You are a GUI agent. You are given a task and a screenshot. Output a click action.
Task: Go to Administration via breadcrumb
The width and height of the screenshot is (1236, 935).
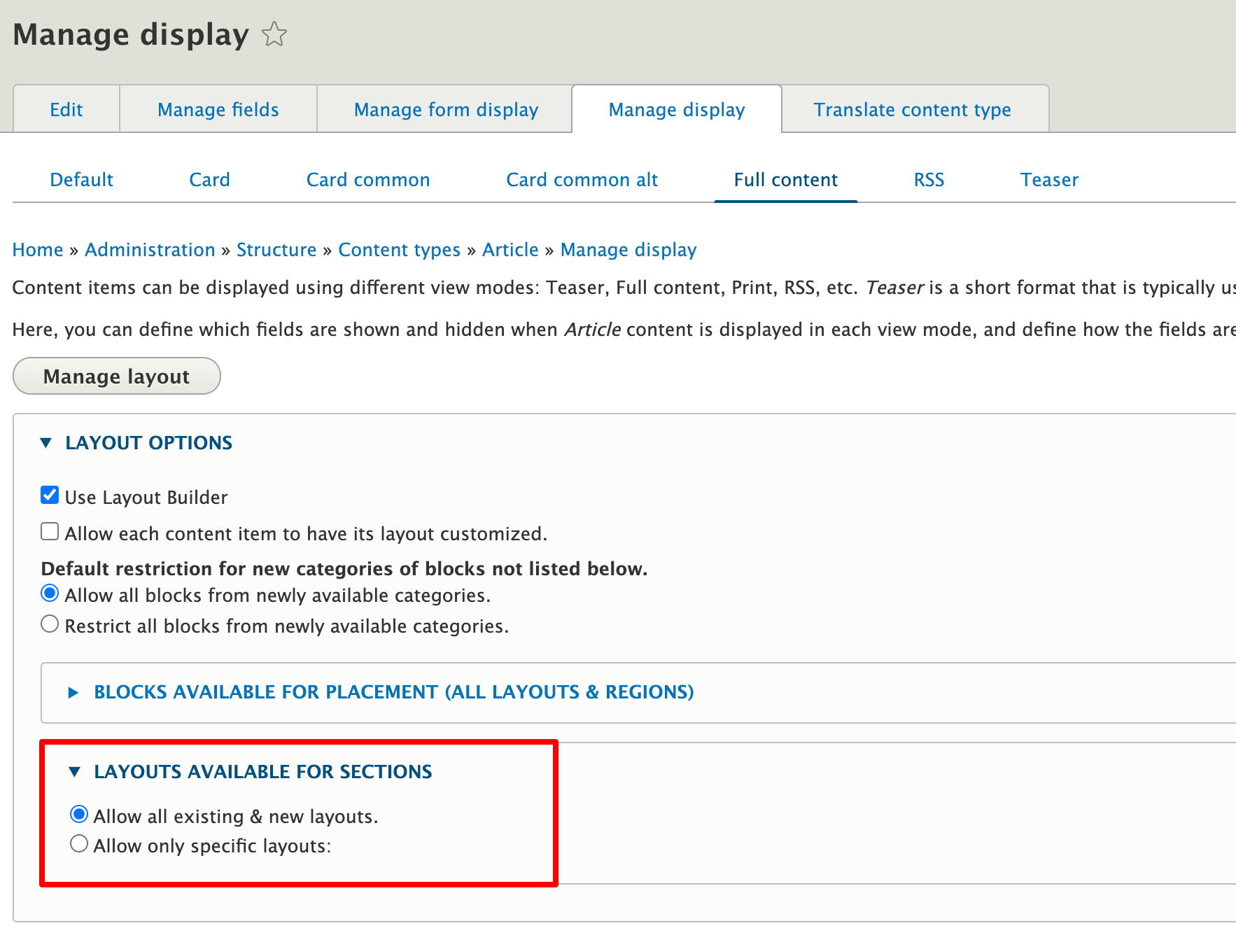tap(150, 250)
